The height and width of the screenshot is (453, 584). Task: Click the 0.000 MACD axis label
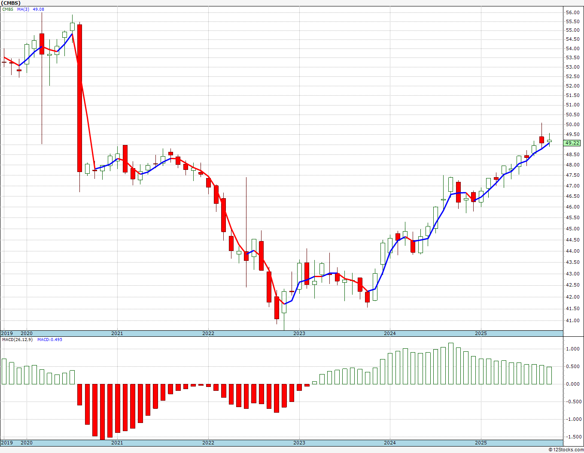573,384
